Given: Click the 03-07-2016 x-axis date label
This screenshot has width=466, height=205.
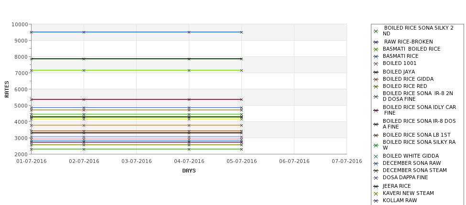Looking at the screenshot, I should 136,162.
